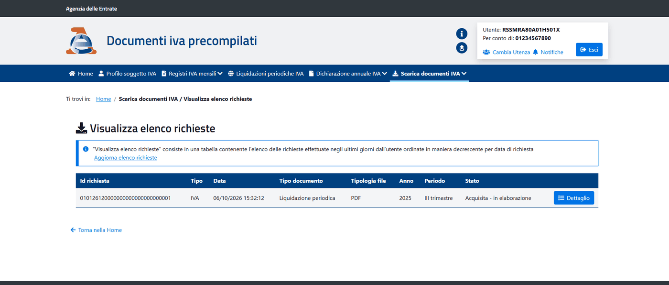Click the Registri IVA mensili document icon

(164, 74)
